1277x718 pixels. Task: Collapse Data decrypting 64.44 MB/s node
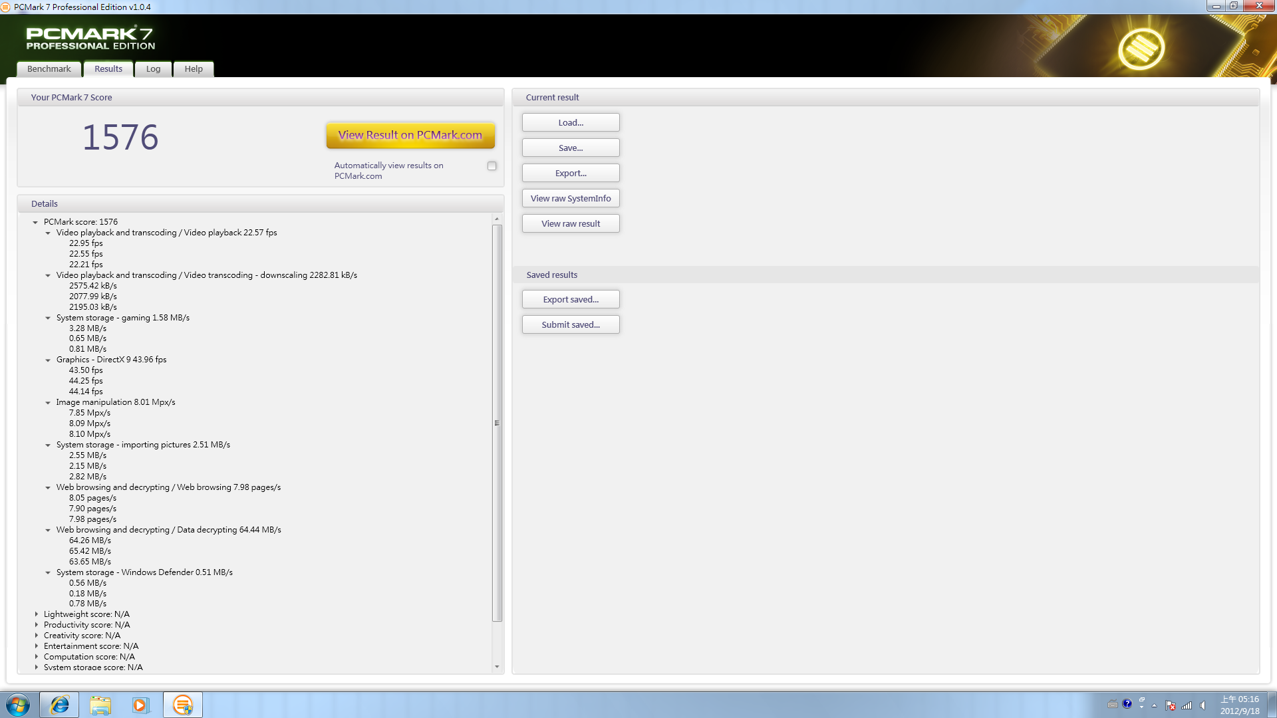tap(48, 530)
